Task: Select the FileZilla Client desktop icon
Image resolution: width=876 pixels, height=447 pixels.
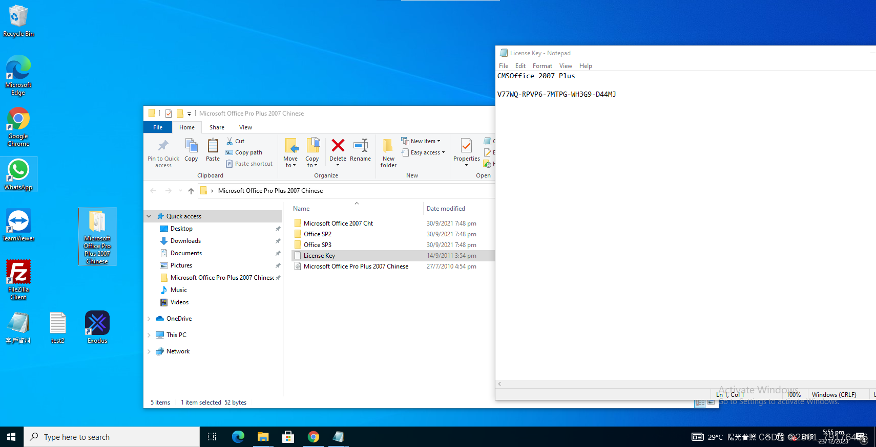Action: point(18,280)
